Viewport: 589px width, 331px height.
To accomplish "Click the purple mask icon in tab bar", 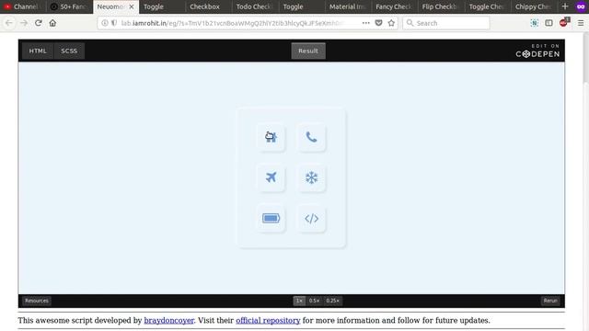I will click(581, 6).
